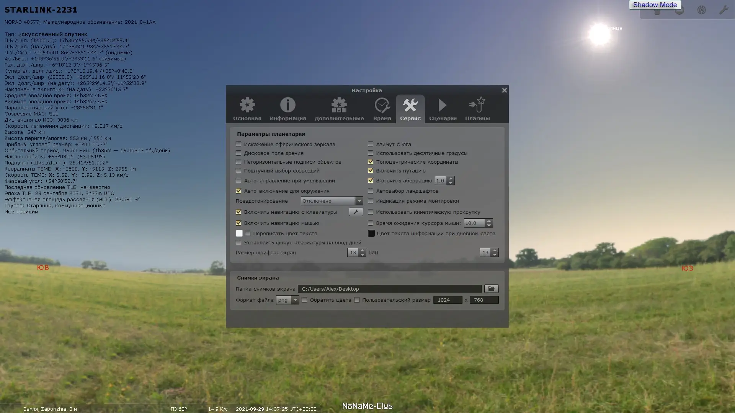Disable Топоцентрические координаты checkbox
The width and height of the screenshot is (735, 413).
coord(371,162)
